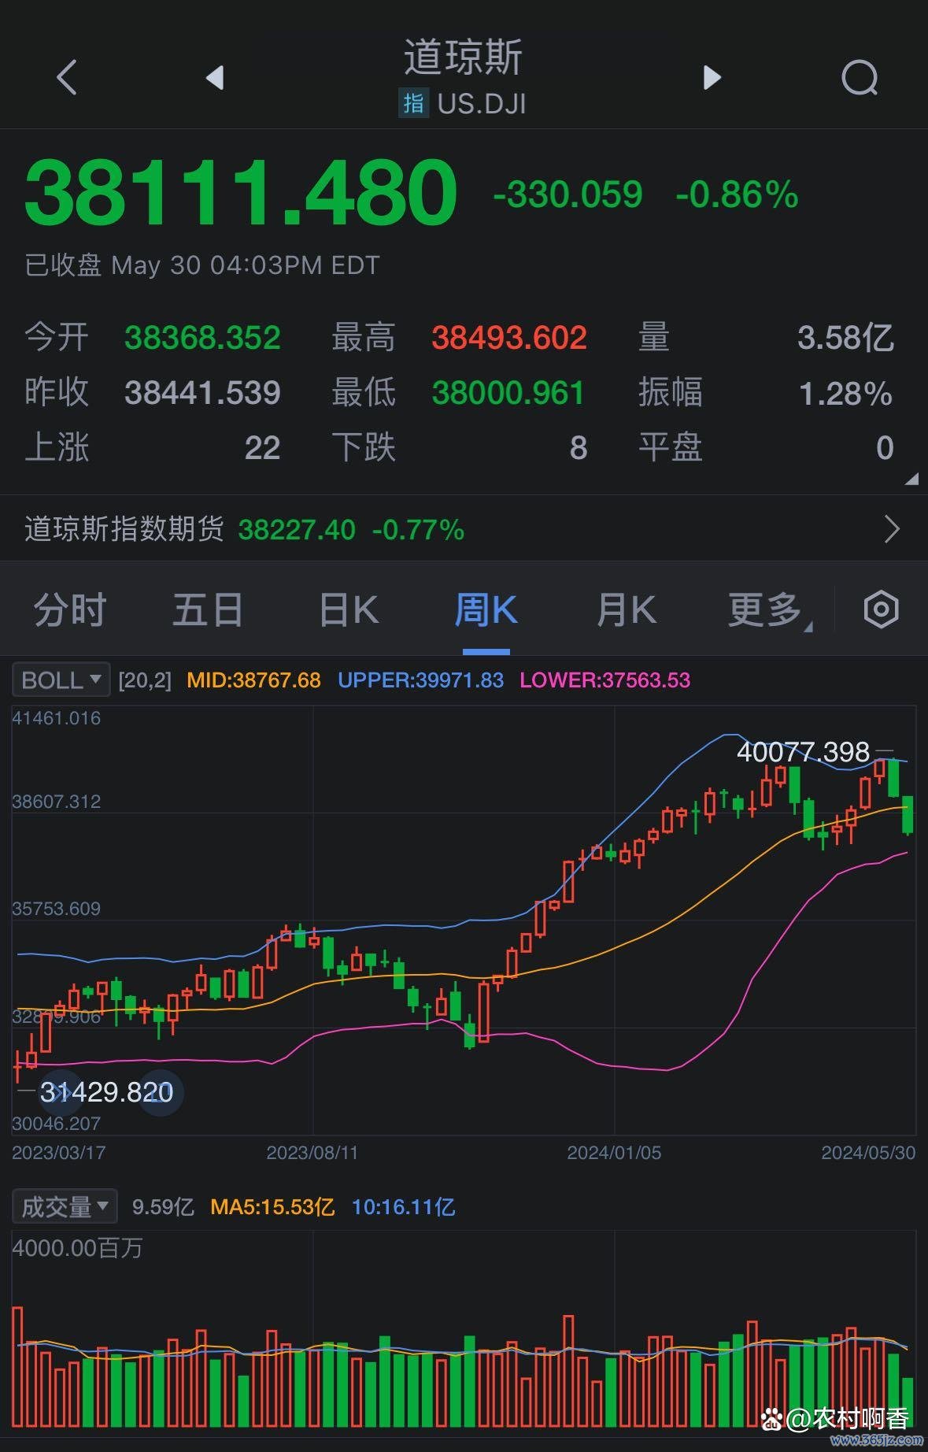Tap the last green weekly candlestick
The image size is (928, 1452).
point(908,815)
